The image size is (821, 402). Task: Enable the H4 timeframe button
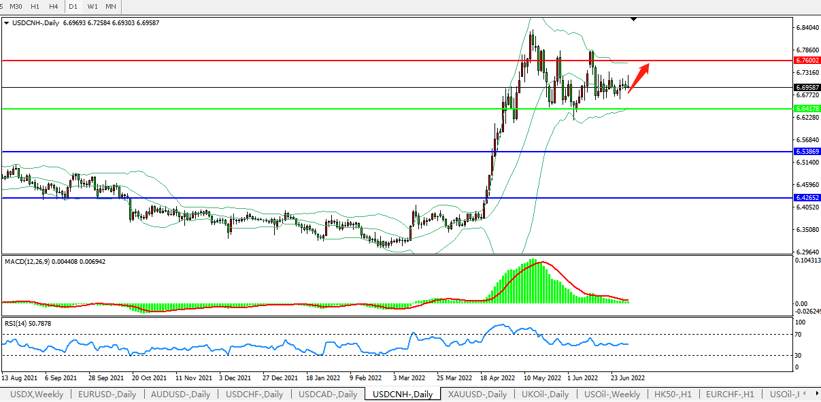(x=53, y=6)
